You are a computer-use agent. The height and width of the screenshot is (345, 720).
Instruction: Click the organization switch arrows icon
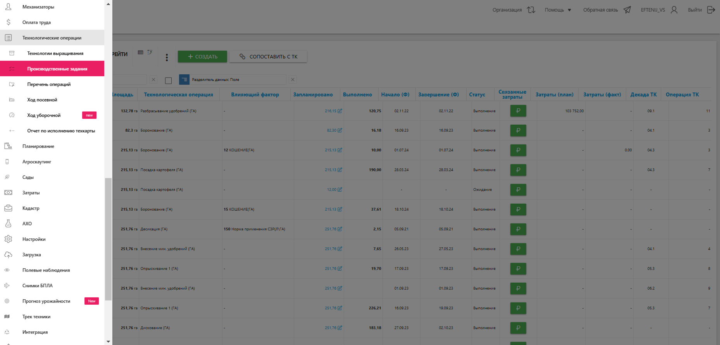coord(531,10)
